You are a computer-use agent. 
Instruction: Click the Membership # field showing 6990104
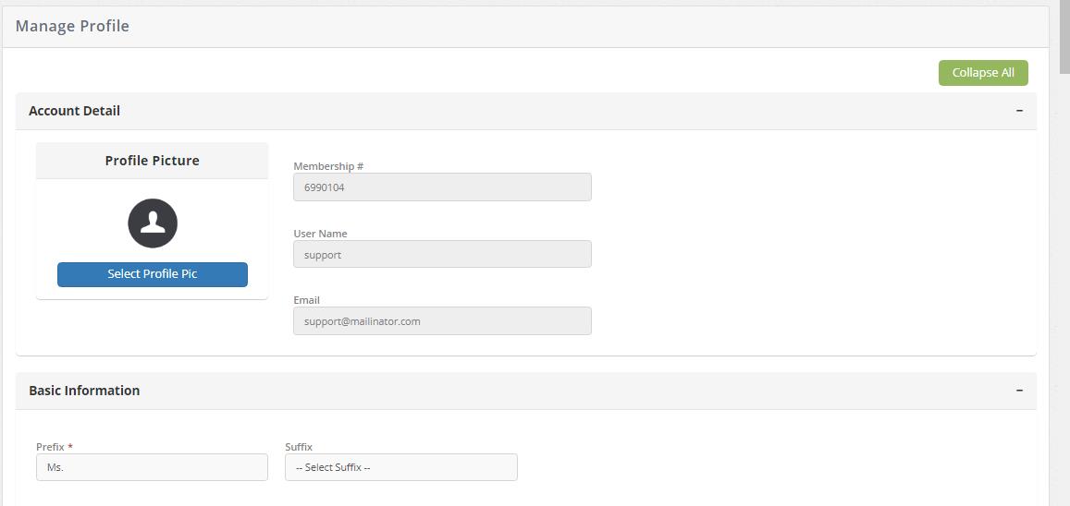(x=442, y=187)
